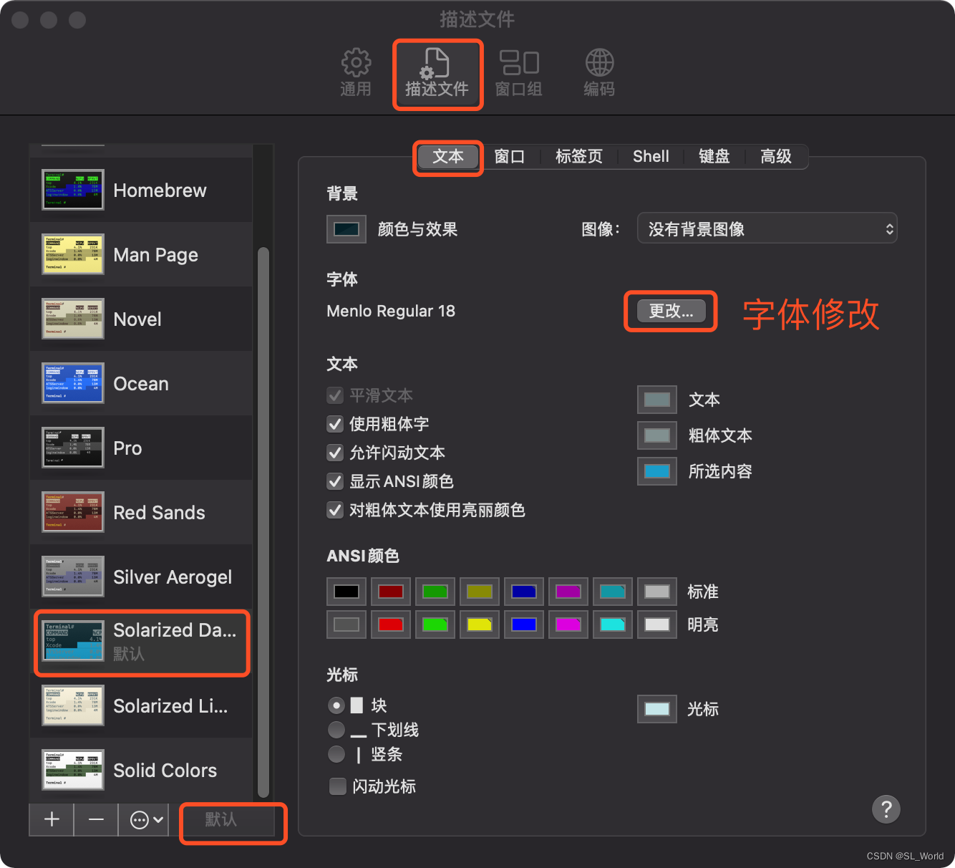Open the profile actions ellipsis menu
Viewport: 955px width, 868px height.
click(x=143, y=820)
